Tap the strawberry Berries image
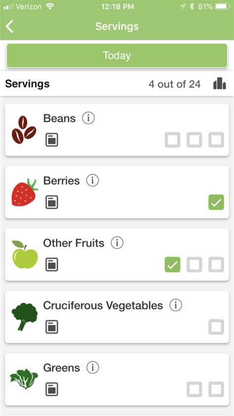Viewport: 234px width, 416px height. pyautogui.click(x=25, y=192)
